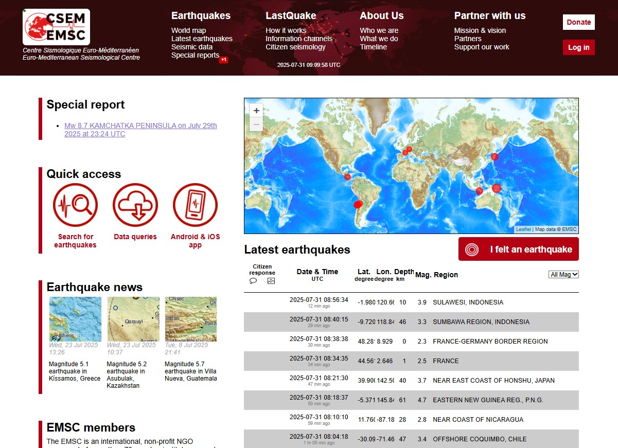Open Magnitude 5.2 Asubulak, Kazakhstan headline
Image resolution: width=618 pixels, height=448 pixels.
tap(127, 375)
